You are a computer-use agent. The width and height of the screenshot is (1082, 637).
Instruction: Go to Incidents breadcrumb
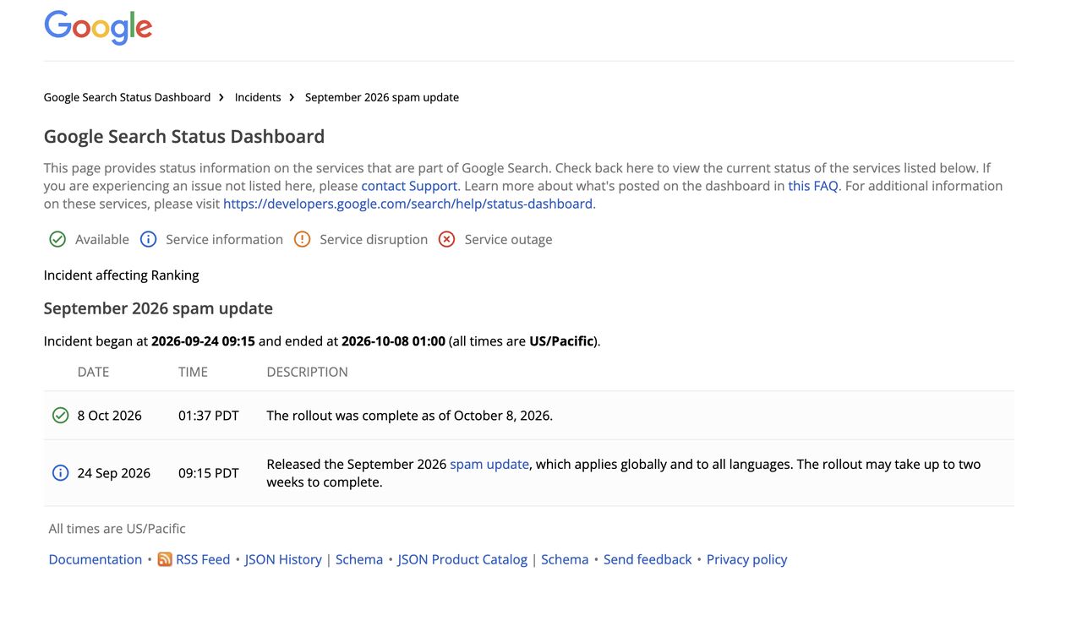click(x=258, y=97)
